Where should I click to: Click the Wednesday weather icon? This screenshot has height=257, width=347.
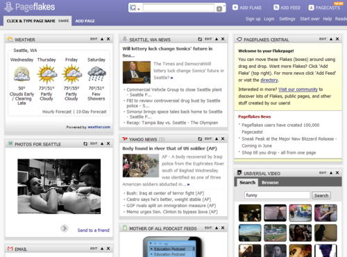coord(22,74)
